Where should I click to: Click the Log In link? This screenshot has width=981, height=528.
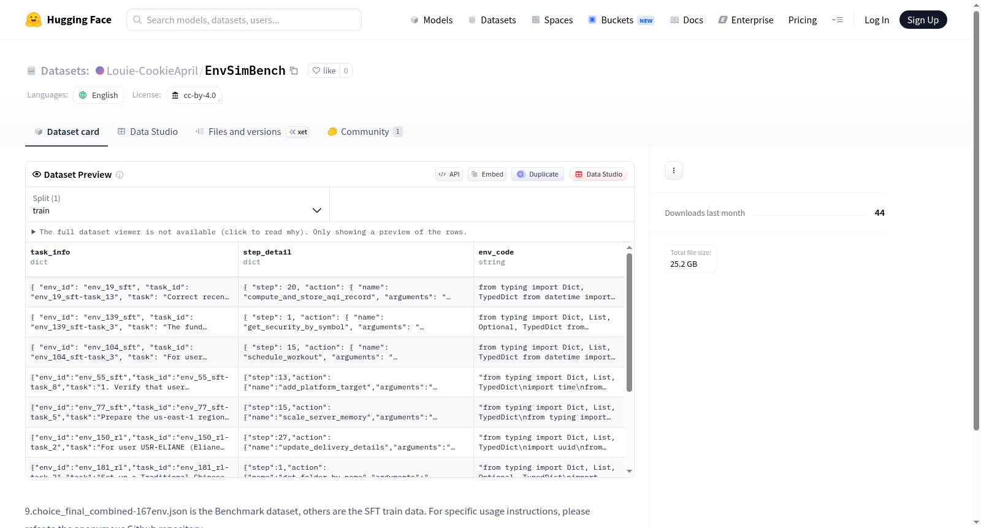(x=877, y=20)
